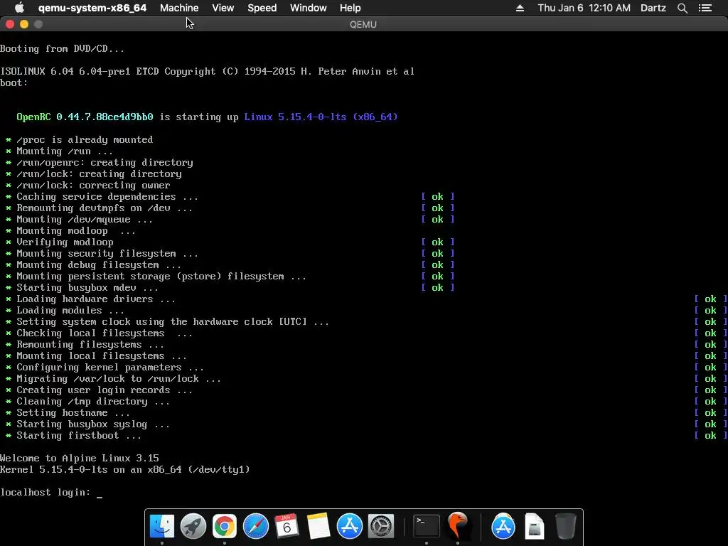
Task: Click the "Welcome to Alpine Linux 3.15" line
Action: click(80, 459)
